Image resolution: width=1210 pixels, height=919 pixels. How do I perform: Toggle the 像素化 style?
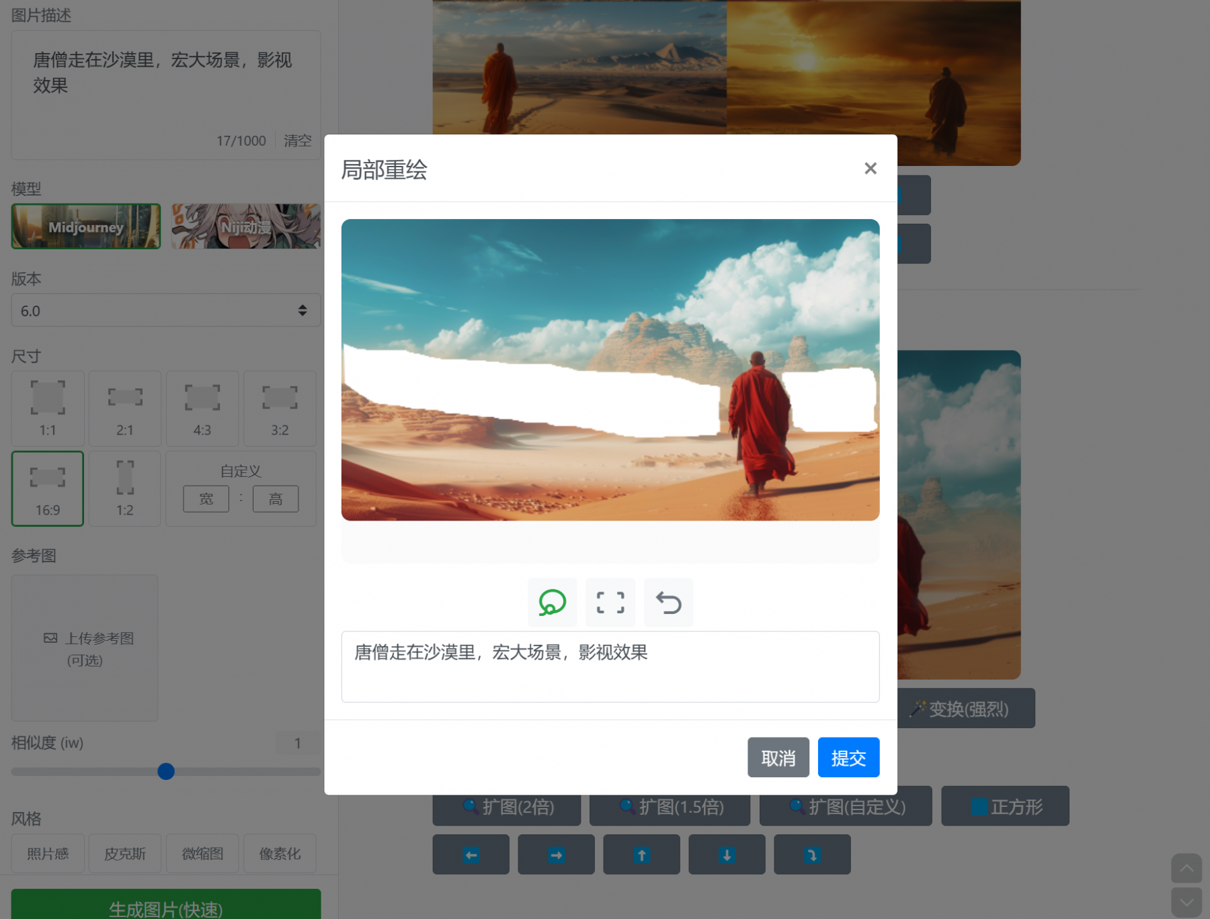point(280,854)
